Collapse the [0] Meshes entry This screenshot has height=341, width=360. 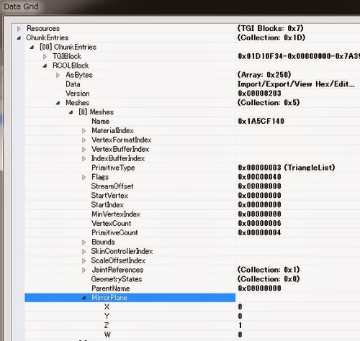(71, 112)
